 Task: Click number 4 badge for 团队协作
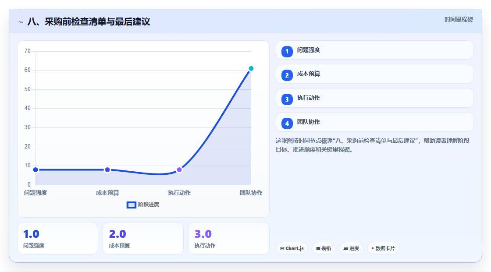point(287,124)
